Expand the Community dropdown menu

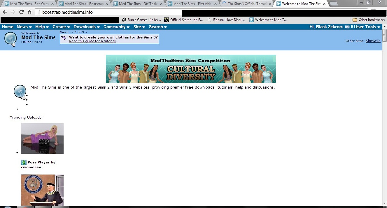point(116,27)
